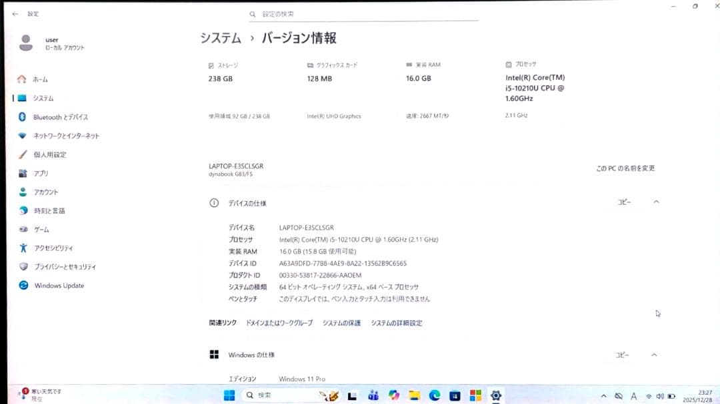Open the システムの保護 link

[341, 323]
